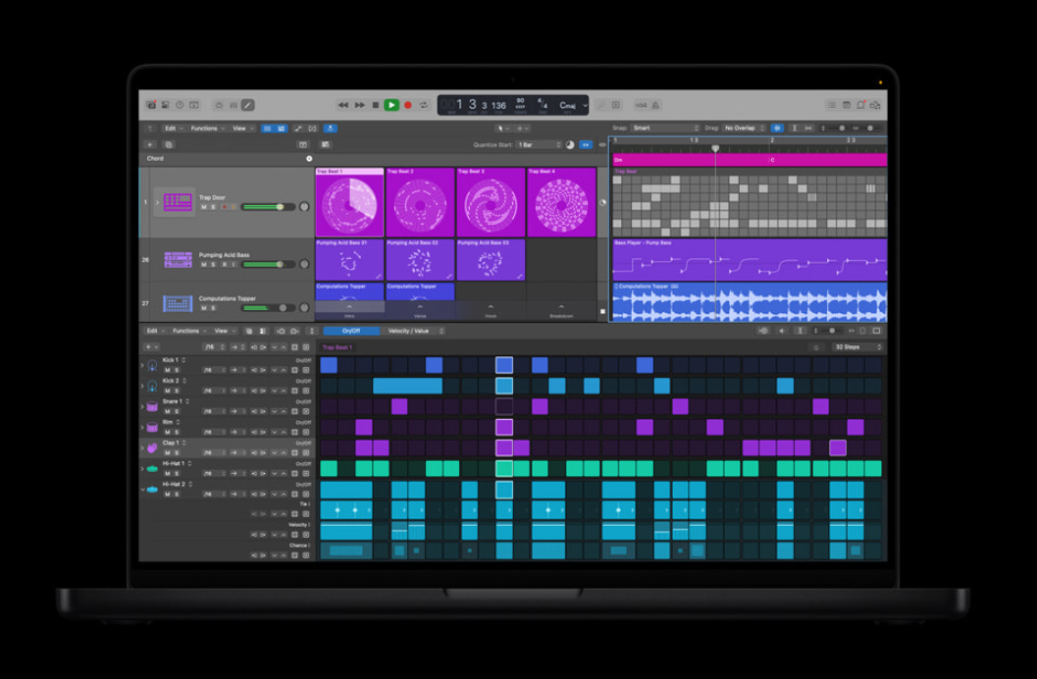
Task: Open the Library icon at top left
Action: [x=151, y=105]
